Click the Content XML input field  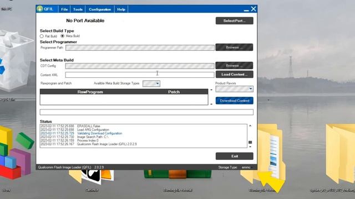click(140, 75)
